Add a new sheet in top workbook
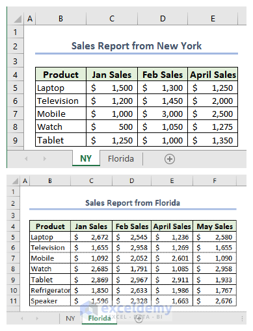The image size is (253, 331). click(170, 159)
